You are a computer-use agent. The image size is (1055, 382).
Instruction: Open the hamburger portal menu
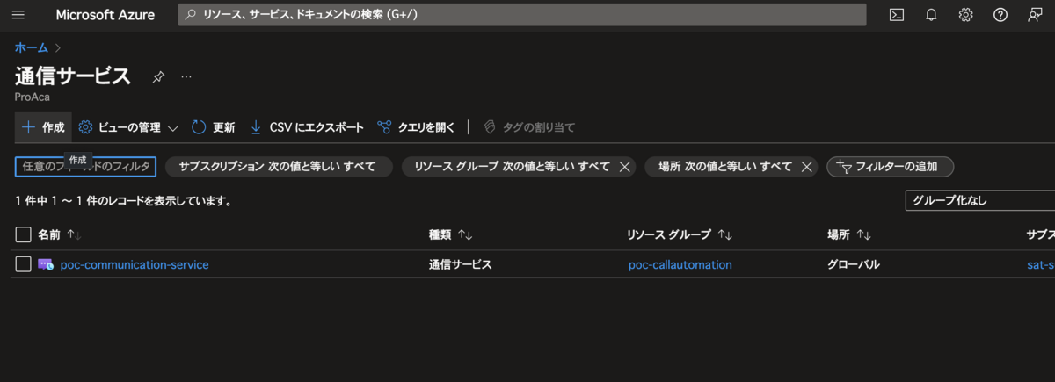[18, 15]
